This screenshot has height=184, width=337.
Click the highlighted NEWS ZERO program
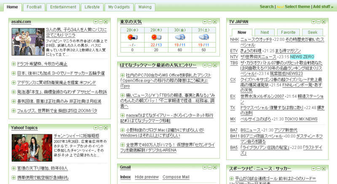[302, 57]
